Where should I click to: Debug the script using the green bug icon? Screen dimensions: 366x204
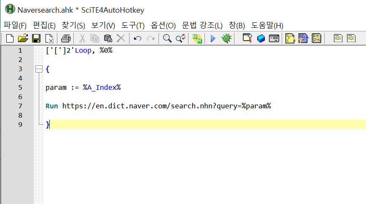coord(226,38)
